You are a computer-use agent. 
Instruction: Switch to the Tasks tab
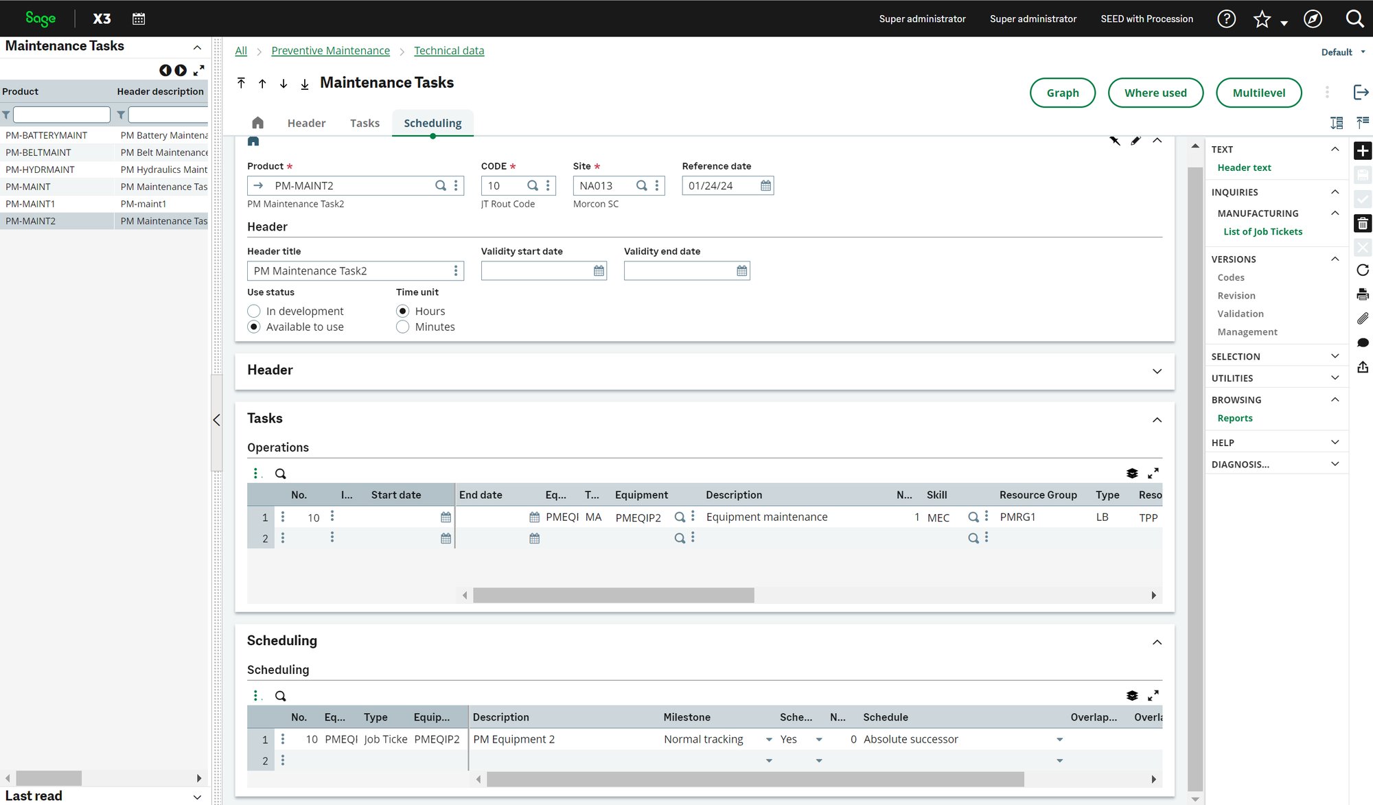pos(365,123)
